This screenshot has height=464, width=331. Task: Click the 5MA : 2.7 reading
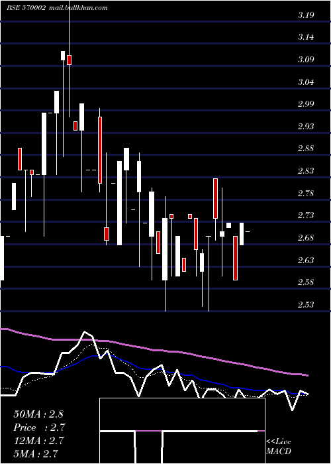pos(36,453)
